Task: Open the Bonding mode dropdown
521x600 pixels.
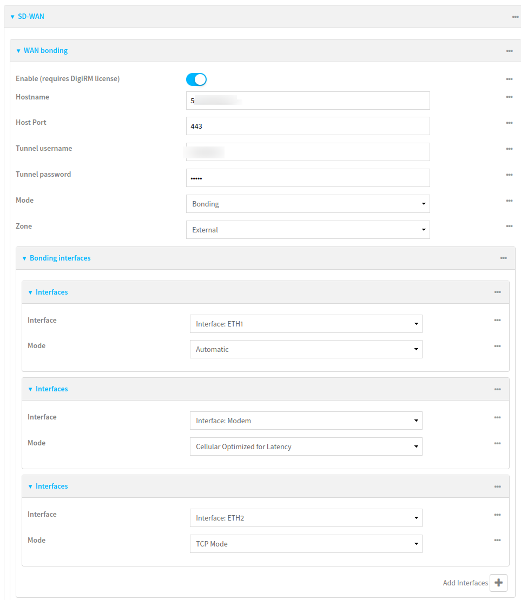Action: pos(308,204)
